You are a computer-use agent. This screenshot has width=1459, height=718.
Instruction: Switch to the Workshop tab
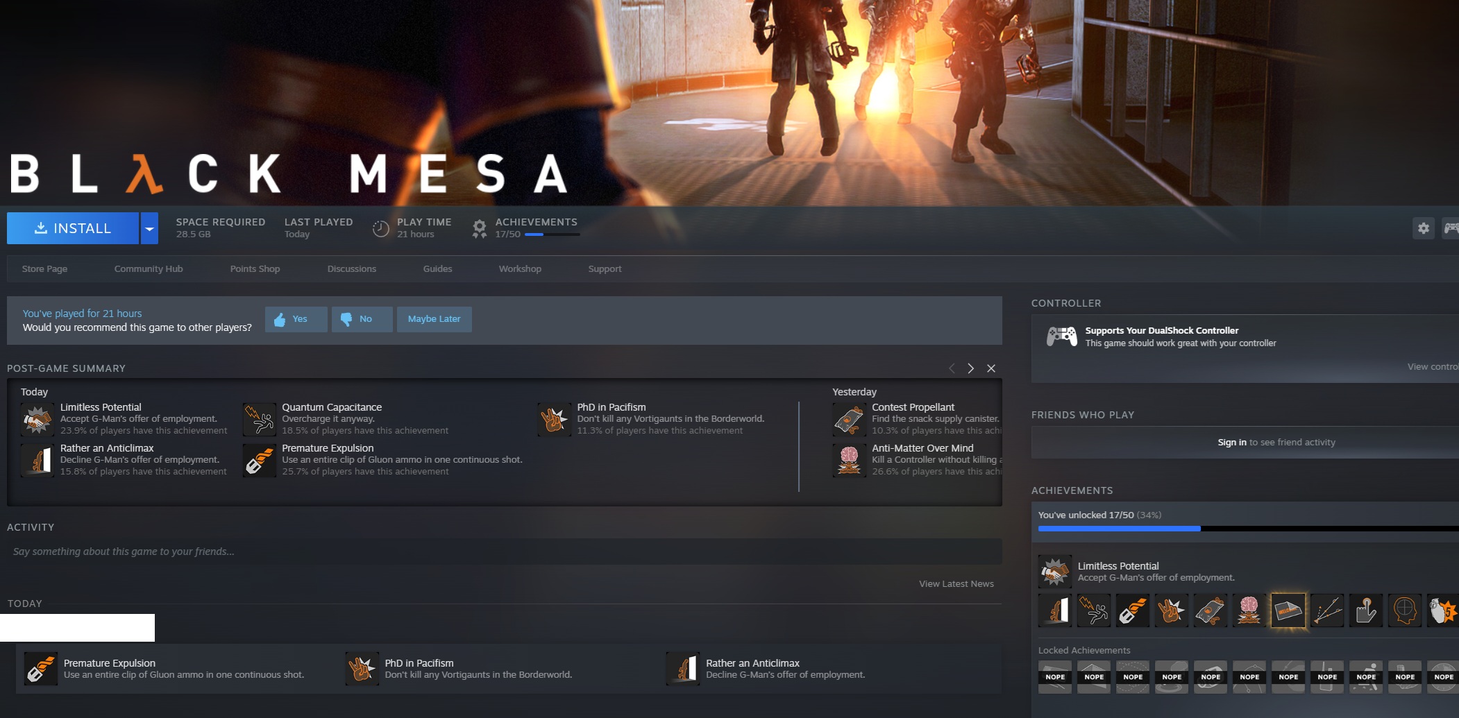pos(520,268)
